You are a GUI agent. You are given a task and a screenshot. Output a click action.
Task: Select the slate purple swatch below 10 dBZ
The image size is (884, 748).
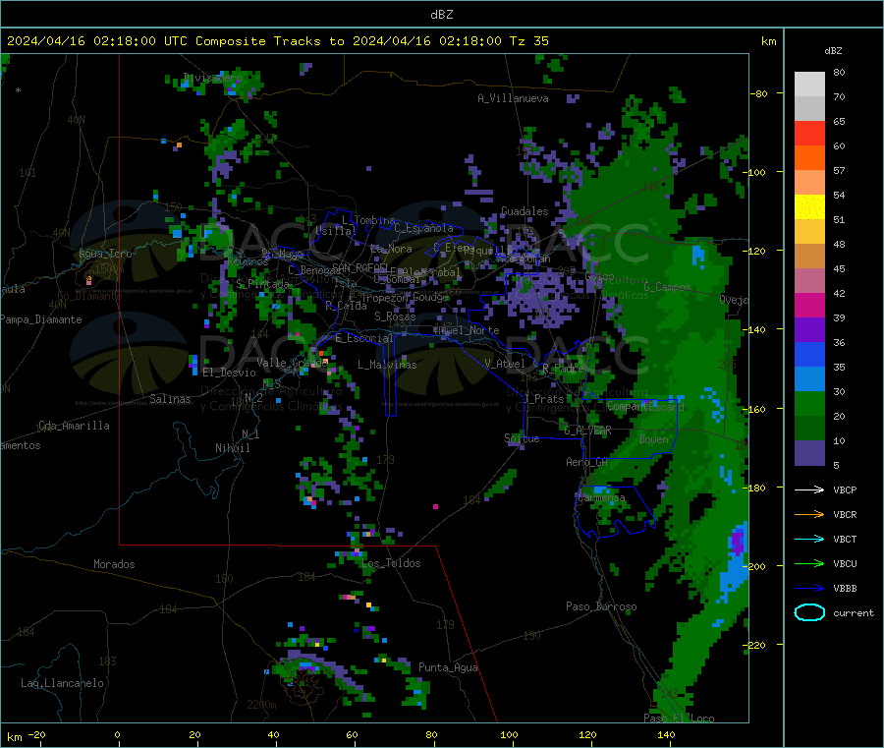click(809, 453)
